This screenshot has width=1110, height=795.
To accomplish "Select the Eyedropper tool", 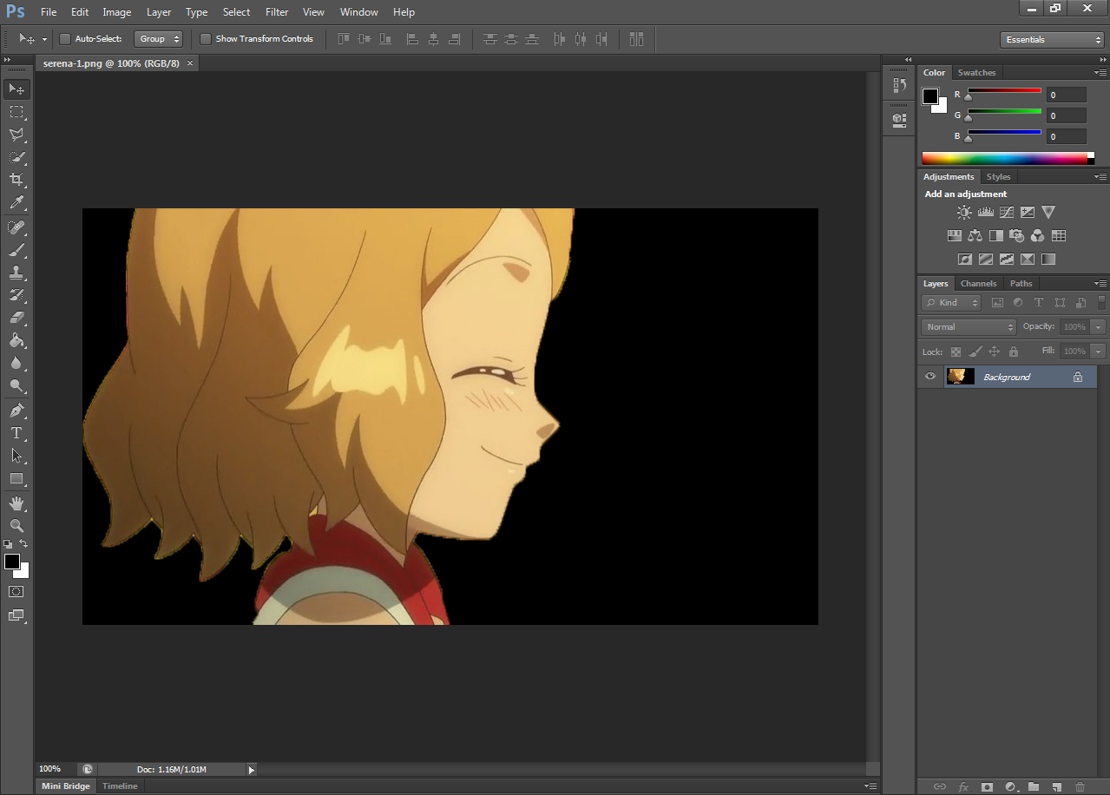I will coord(16,203).
